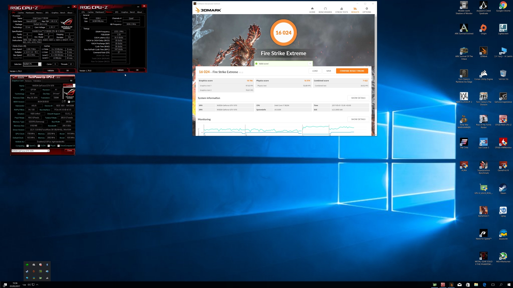Open Corsair Utility Engine shortcut
The width and height of the screenshot is (513, 288).
[x=483, y=75]
